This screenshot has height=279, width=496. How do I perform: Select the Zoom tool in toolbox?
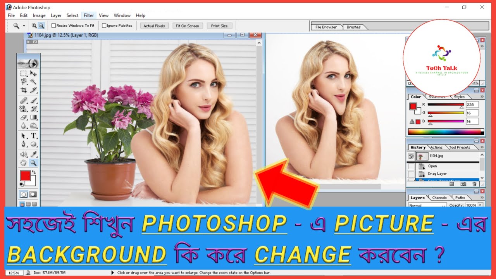pos(33,163)
